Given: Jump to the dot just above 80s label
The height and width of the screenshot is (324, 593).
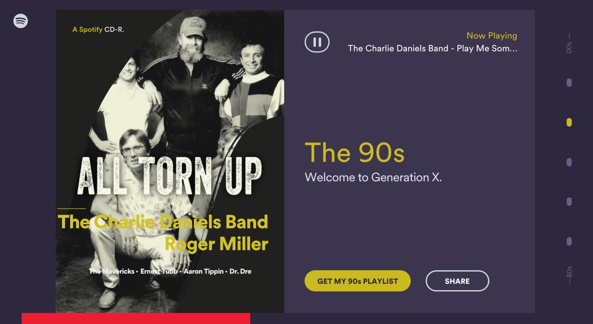Looking at the screenshot, I should tap(569, 241).
